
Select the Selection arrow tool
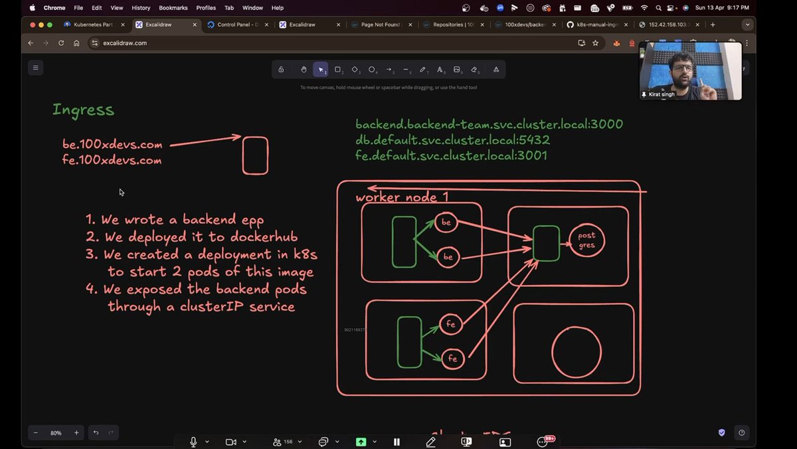click(321, 69)
